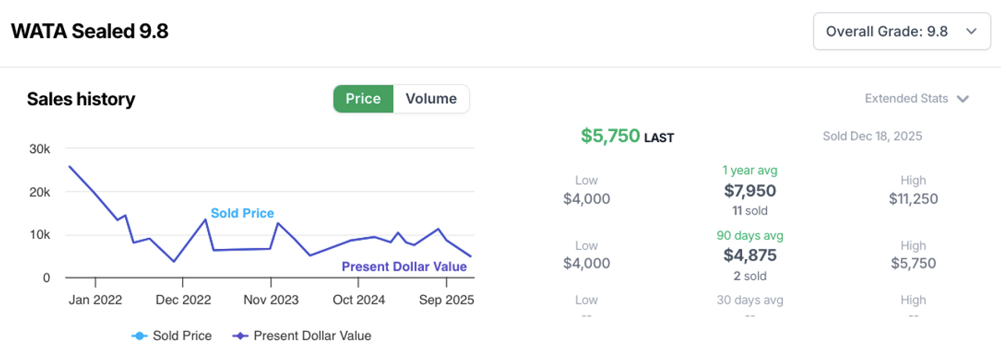Click the $5,750 last sale price
Viewport: 1001px width, 355px height.
610,137
